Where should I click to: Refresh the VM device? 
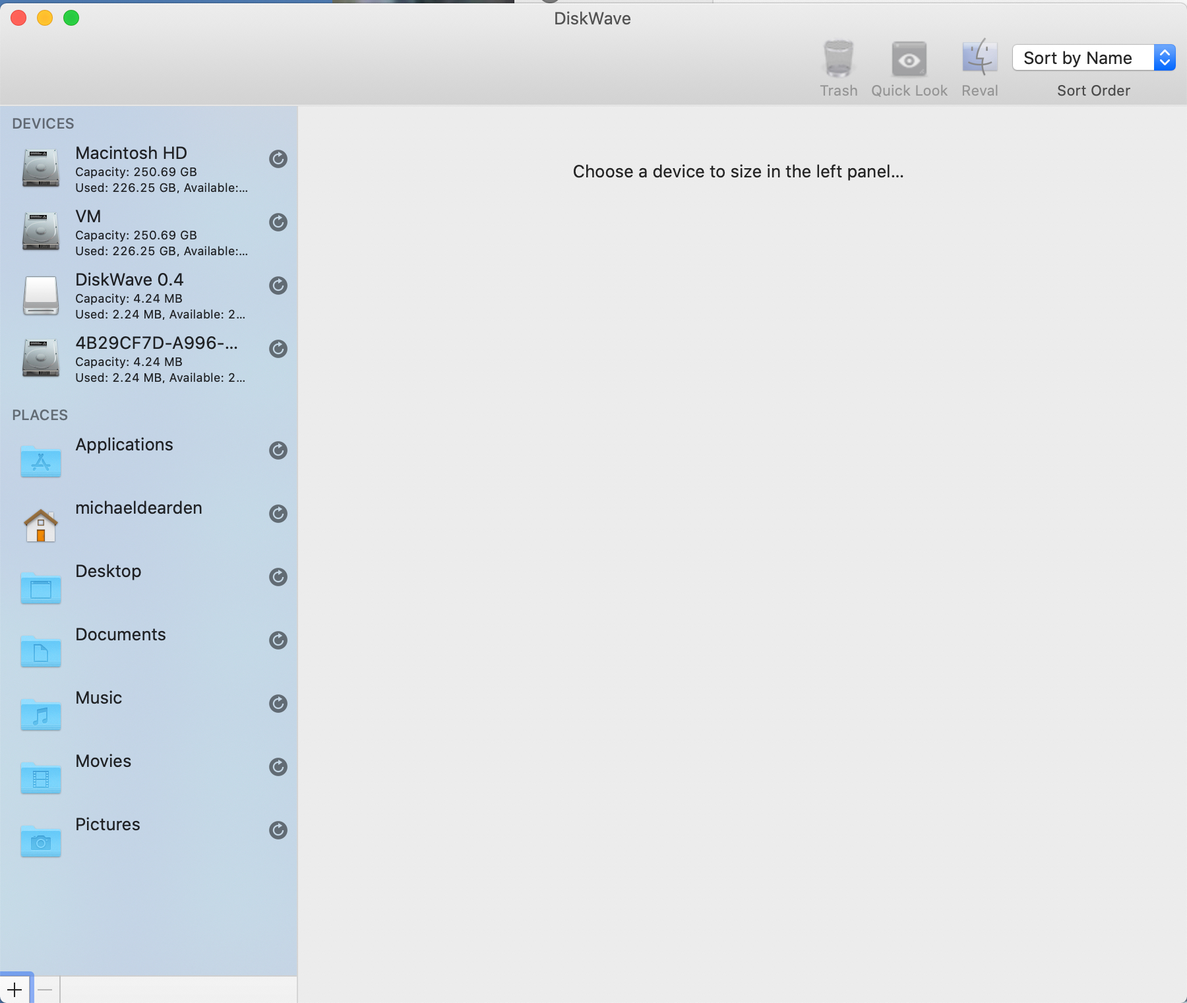(278, 222)
